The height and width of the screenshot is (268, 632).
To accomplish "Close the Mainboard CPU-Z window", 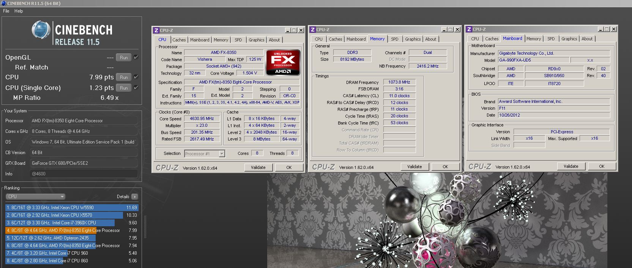I will click(x=614, y=29).
